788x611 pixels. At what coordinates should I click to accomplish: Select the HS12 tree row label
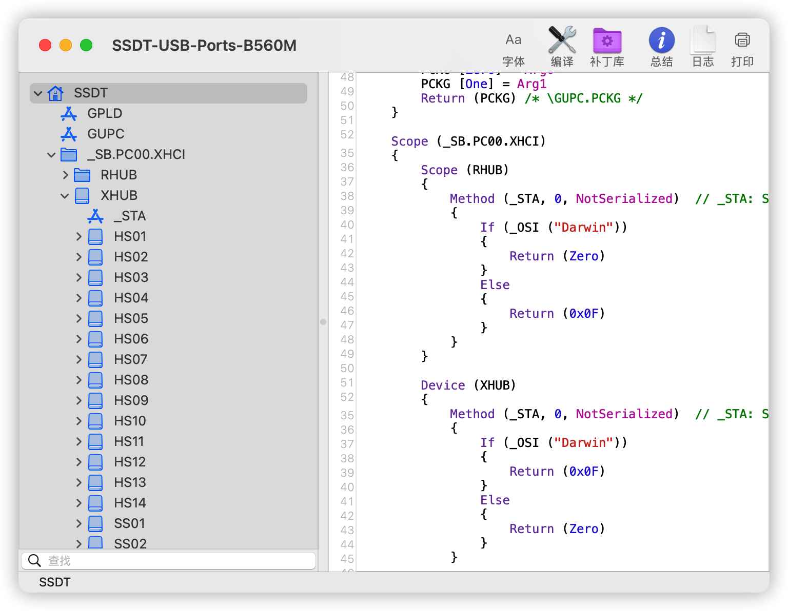coord(130,462)
